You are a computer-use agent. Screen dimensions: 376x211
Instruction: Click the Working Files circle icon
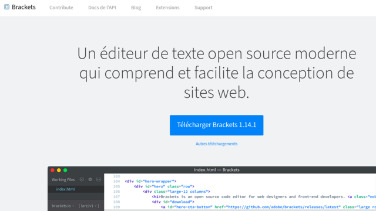pyautogui.click(x=82, y=179)
